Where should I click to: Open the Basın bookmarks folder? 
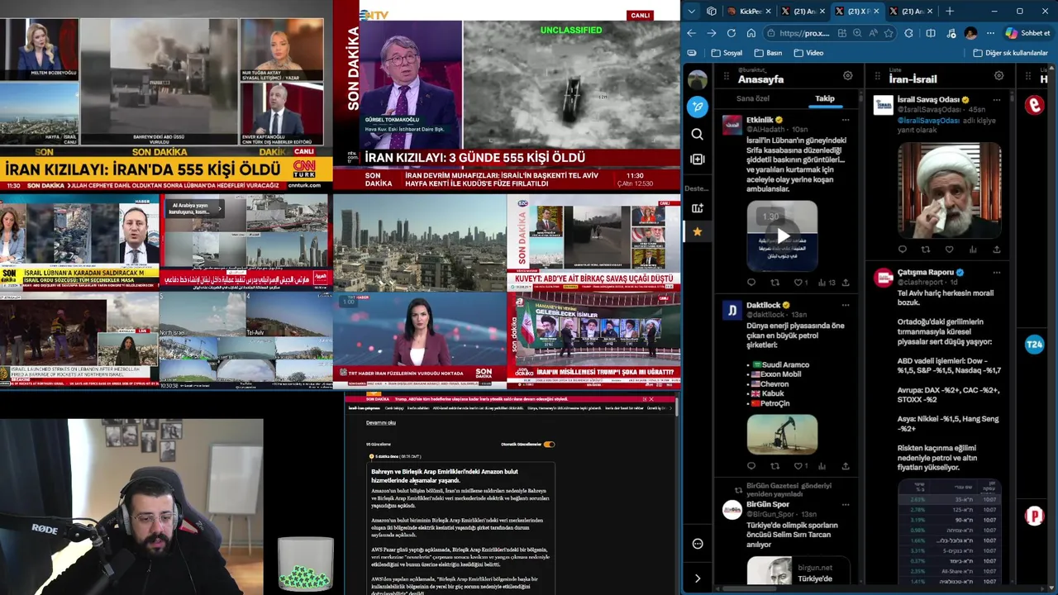point(768,53)
